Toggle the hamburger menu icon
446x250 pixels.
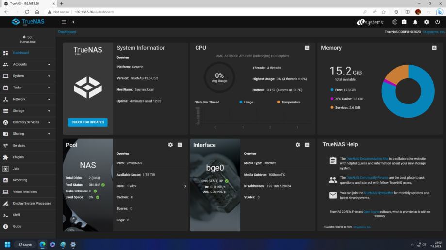(64, 22)
